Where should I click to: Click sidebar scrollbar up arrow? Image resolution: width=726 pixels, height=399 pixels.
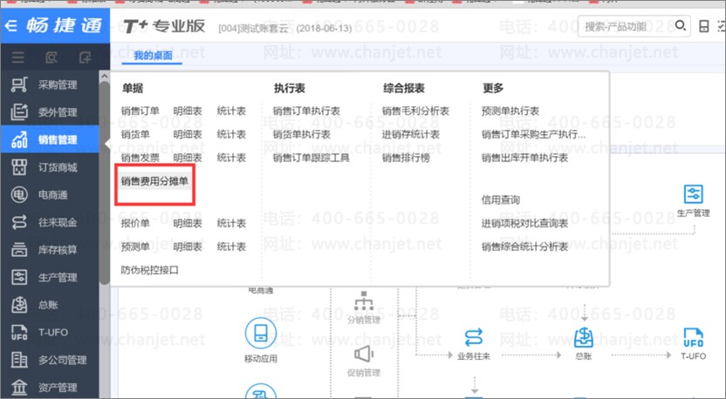coord(104,76)
